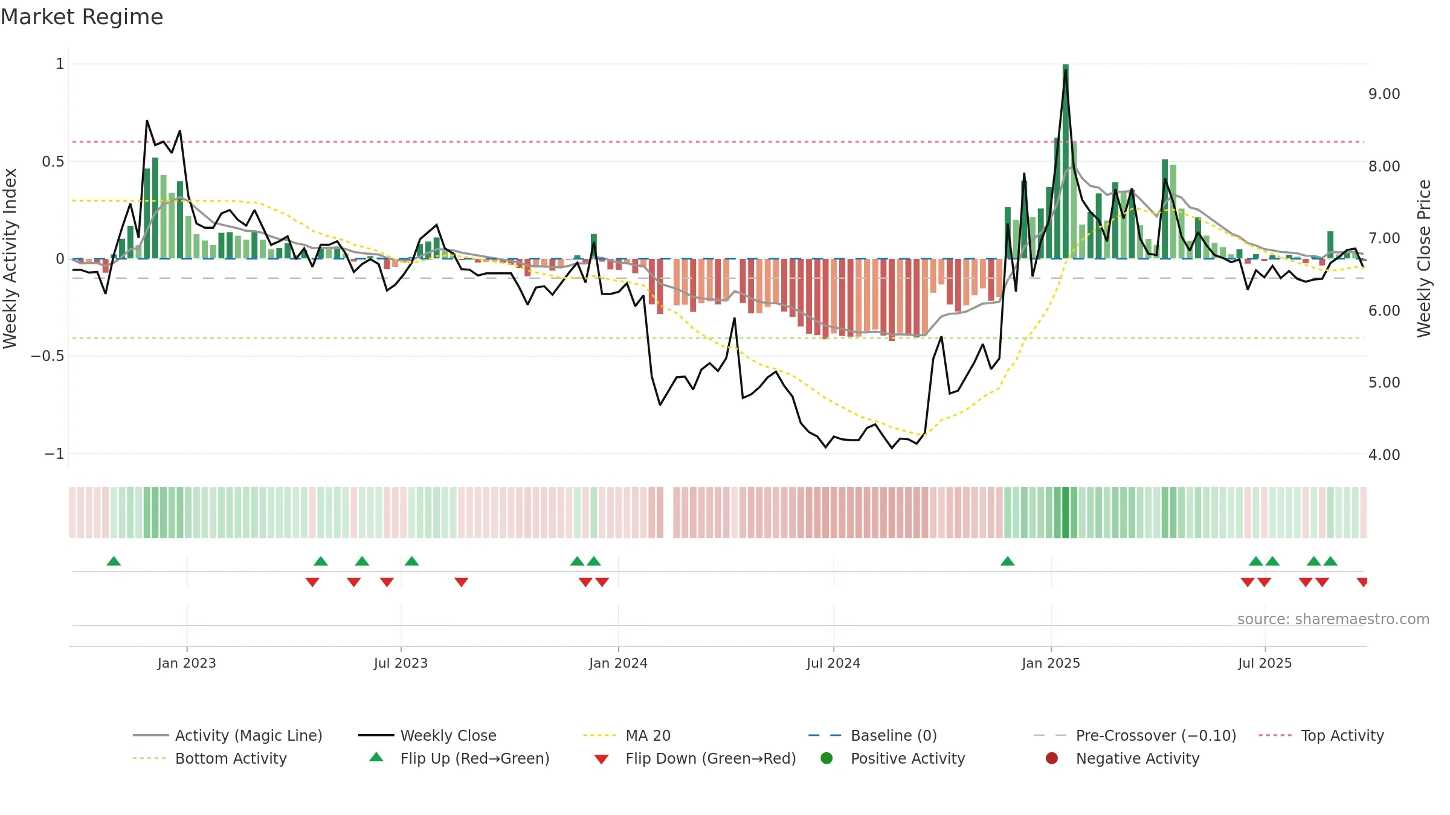Click the sharemaestro.com source text
The width and height of the screenshot is (1450, 815).
coord(1333,619)
